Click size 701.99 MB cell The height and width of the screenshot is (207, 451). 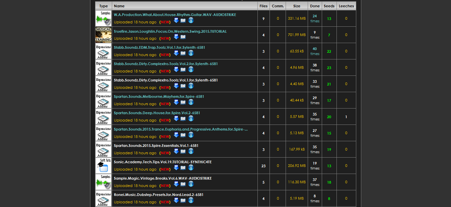click(x=297, y=35)
